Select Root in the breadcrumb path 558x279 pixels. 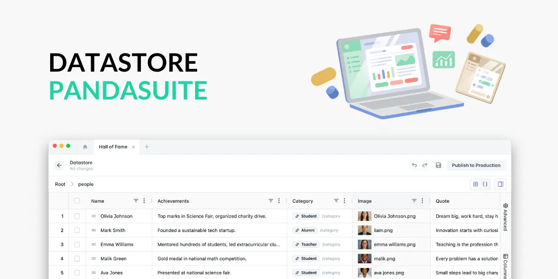(x=60, y=184)
